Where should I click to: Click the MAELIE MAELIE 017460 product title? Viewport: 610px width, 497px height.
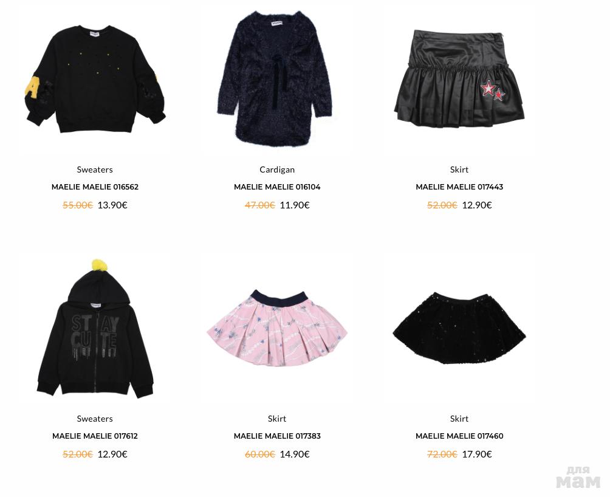click(459, 436)
